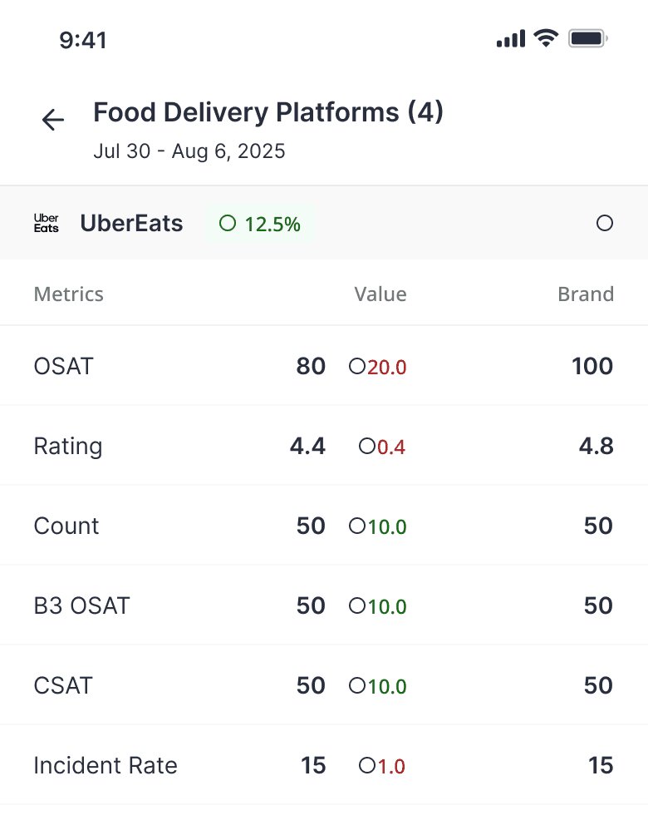Sort by the Metrics column header
This screenshot has height=840, width=648.
pos(68,294)
